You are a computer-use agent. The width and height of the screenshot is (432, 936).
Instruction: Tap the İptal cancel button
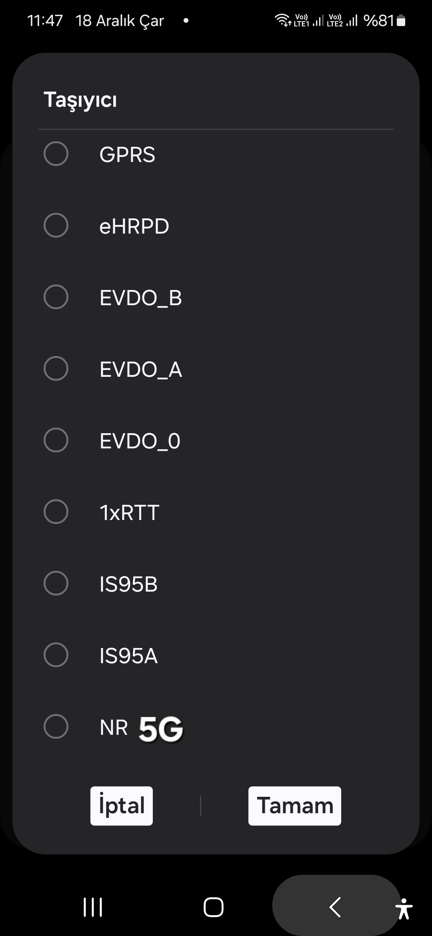pos(122,806)
